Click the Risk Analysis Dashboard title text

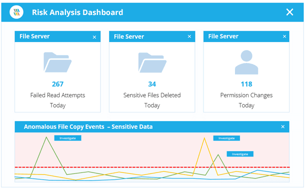[x=77, y=12]
